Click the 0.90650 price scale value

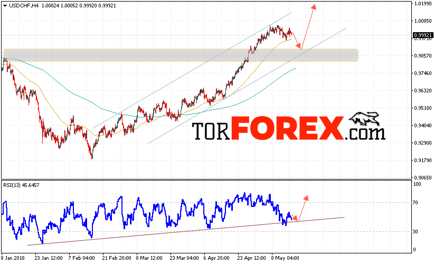click(423, 177)
